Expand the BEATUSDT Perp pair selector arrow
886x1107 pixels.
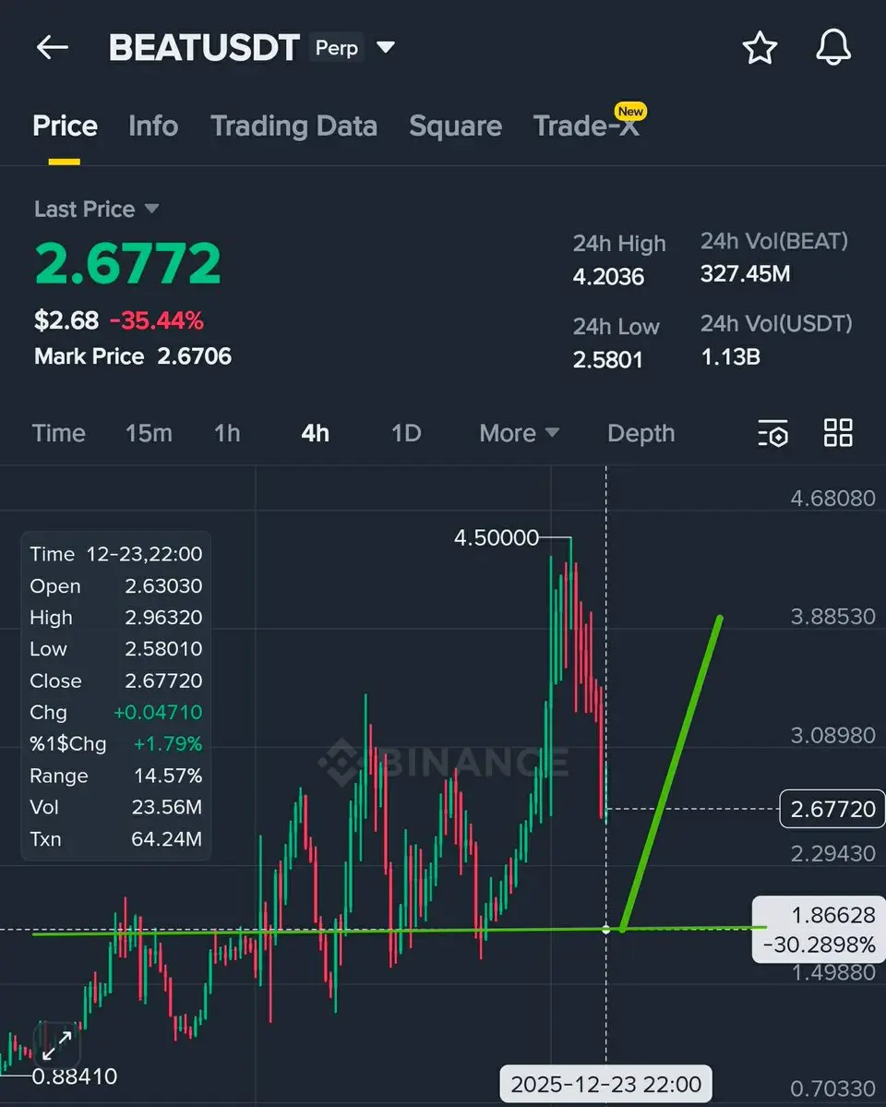386,47
